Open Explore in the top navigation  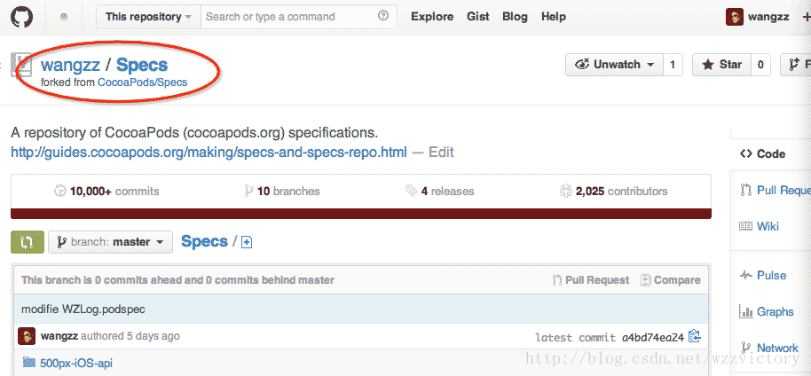point(432,16)
